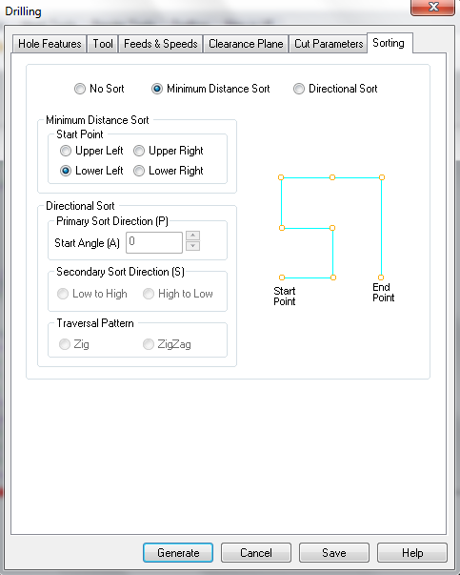Close the Drilling window

tap(433, 7)
